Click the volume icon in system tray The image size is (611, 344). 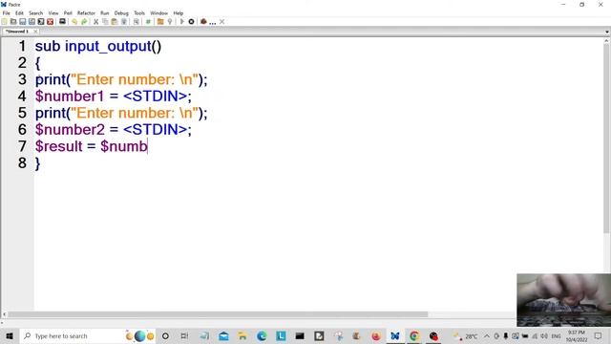(544, 335)
